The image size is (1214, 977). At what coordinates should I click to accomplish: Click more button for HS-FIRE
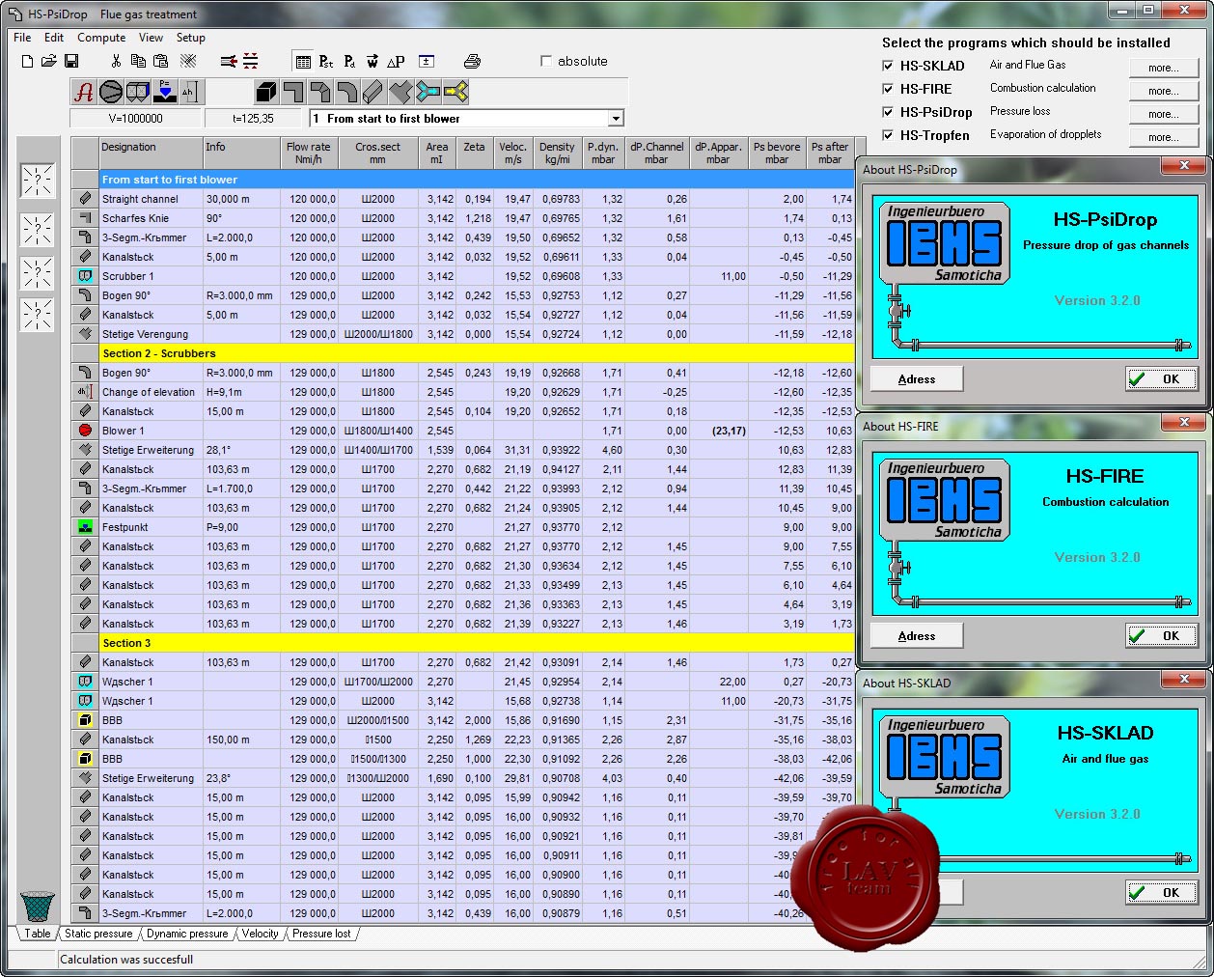coord(1164,91)
